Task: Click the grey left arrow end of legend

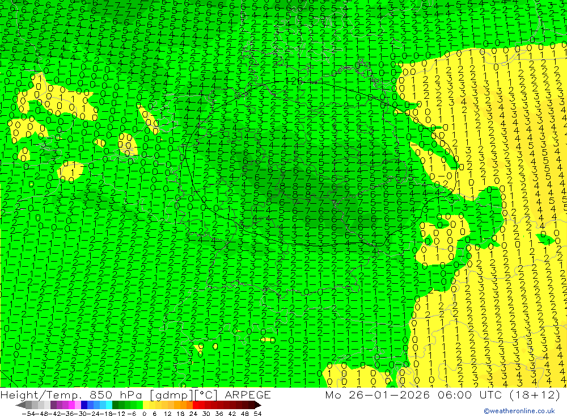Action: coord(21,405)
